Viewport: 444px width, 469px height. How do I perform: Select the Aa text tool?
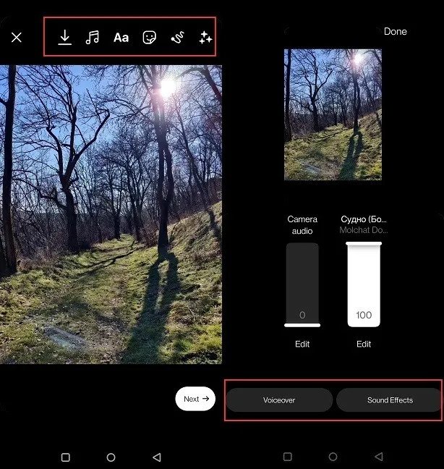[x=121, y=38]
